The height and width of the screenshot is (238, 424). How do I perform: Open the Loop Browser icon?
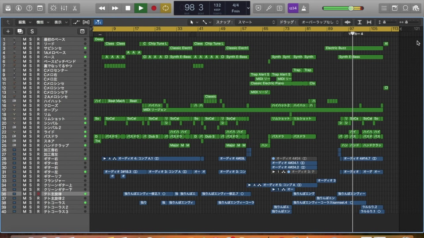[x=405, y=8]
